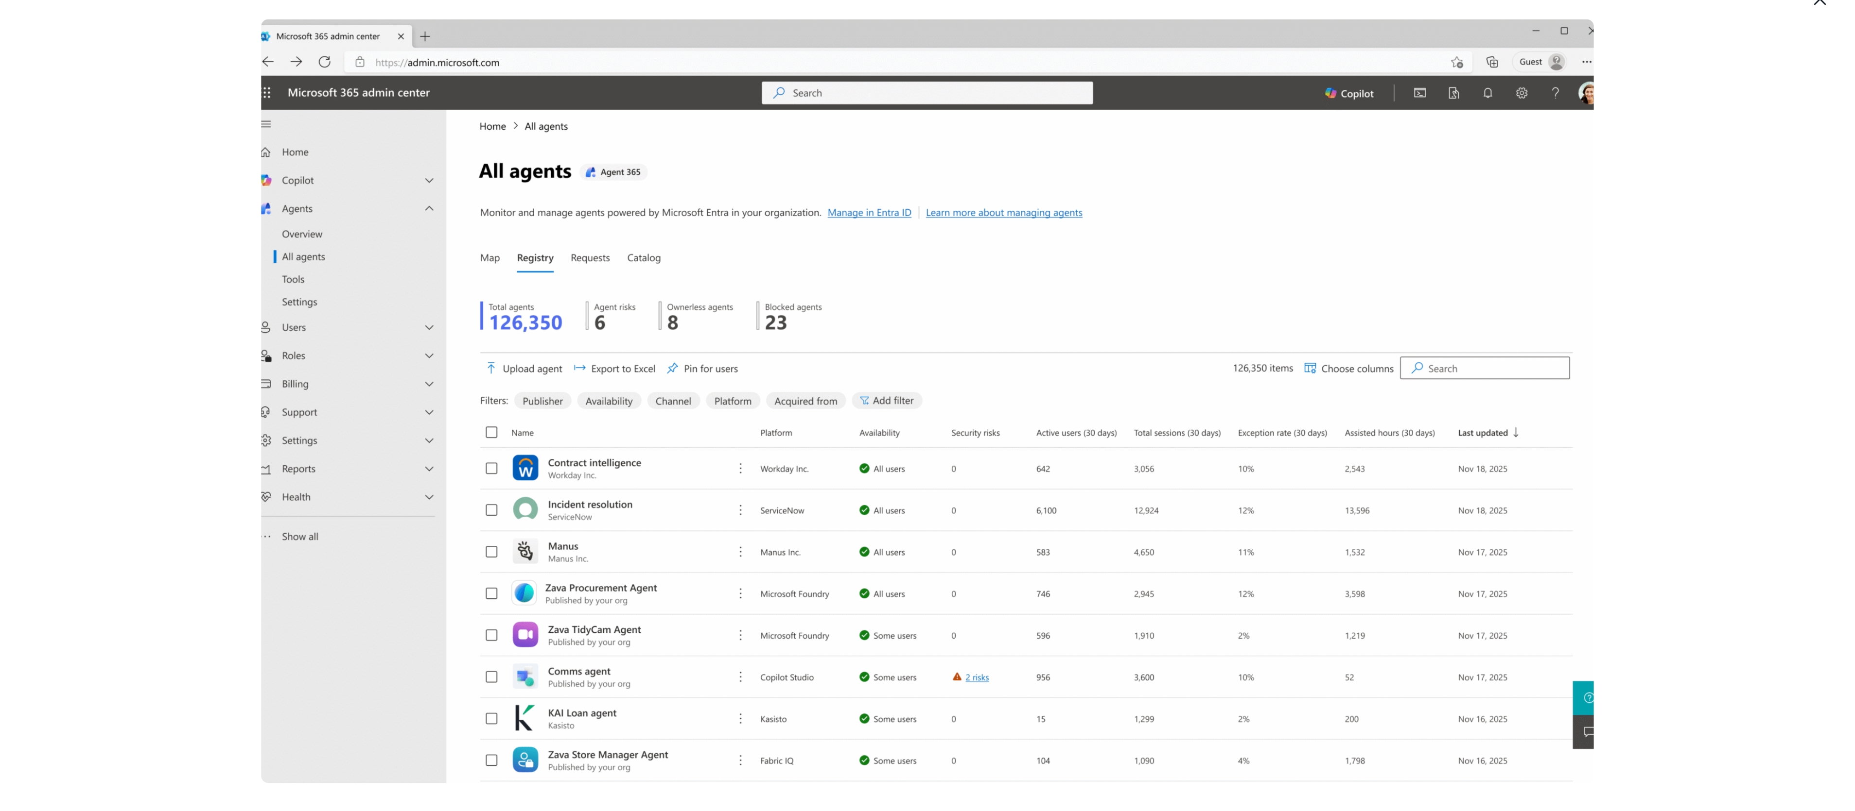Click Pin for users
Screen dimensions: 1855x811
(702, 369)
